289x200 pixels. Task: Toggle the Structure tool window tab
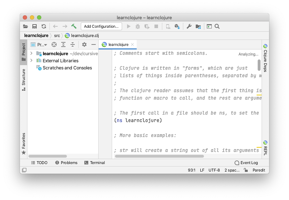tap(23, 80)
